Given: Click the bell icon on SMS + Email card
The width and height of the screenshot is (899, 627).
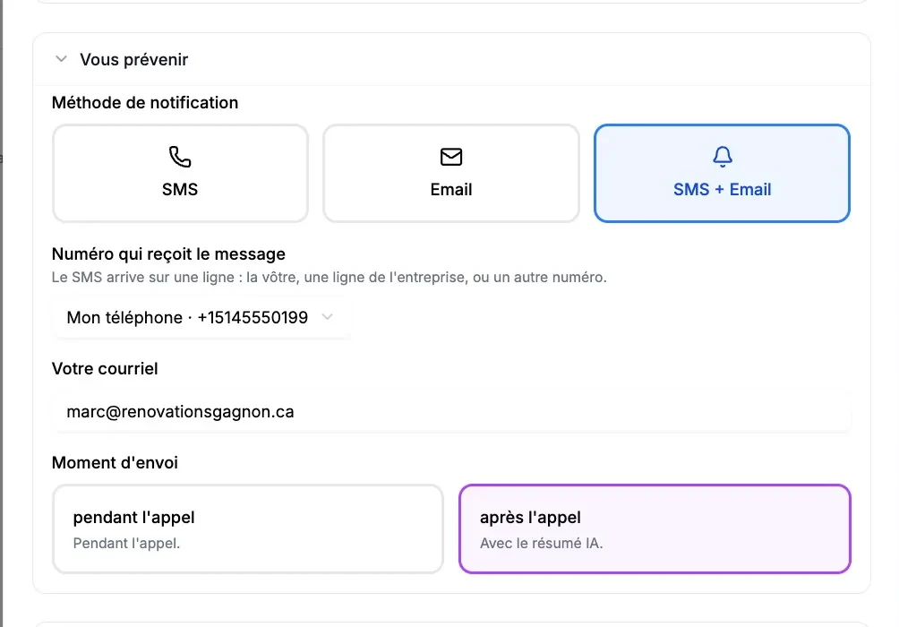Looking at the screenshot, I should [x=723, y=157].
